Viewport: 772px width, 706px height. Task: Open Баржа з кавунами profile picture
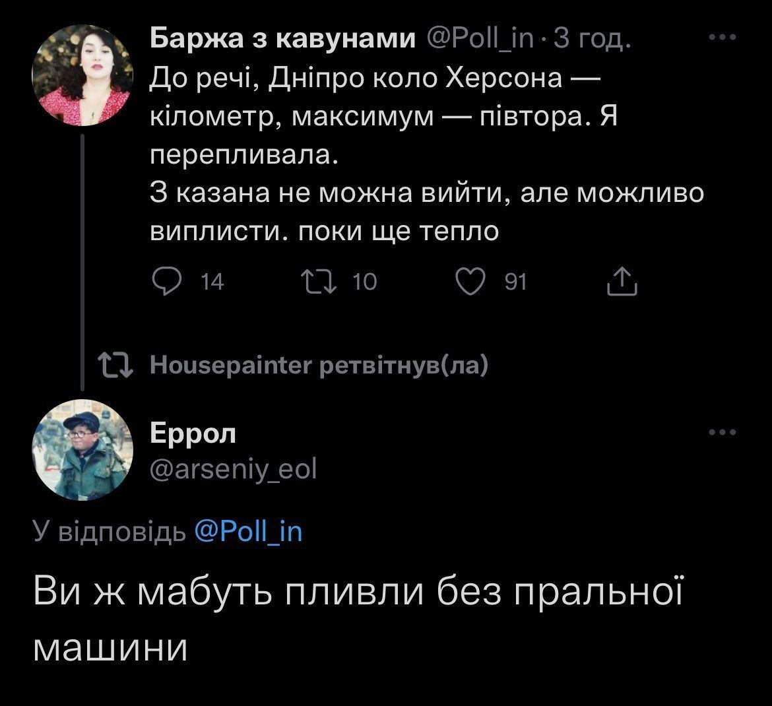pyautogui.click(x=82, y=76)
